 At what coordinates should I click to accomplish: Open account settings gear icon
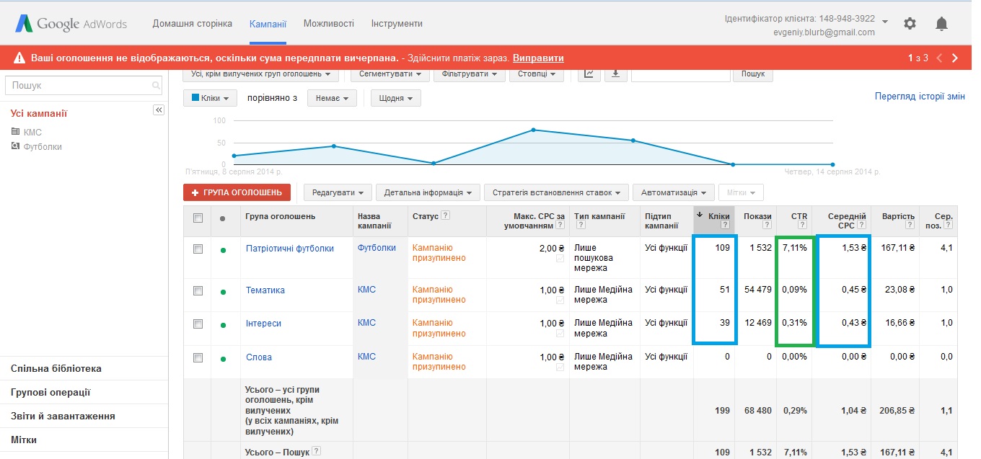click(910, 24)
